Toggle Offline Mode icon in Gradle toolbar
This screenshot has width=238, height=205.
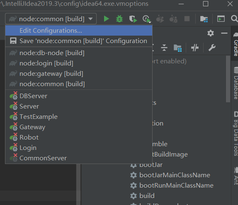tap(195, 48)
